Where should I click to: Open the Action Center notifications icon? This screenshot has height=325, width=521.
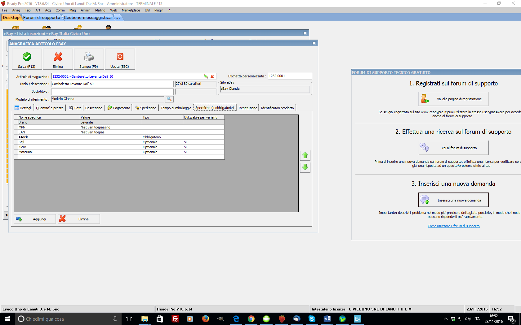pos(512,319)
